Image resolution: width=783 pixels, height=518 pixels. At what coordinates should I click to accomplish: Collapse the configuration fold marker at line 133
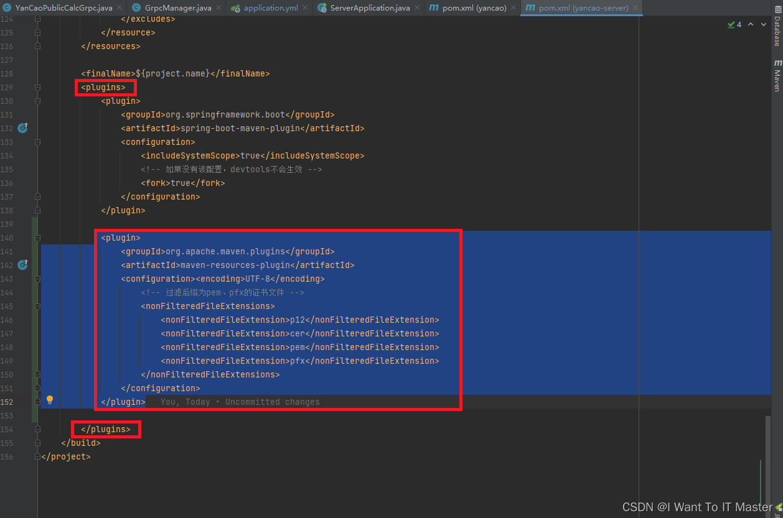(x=37, y=142)
